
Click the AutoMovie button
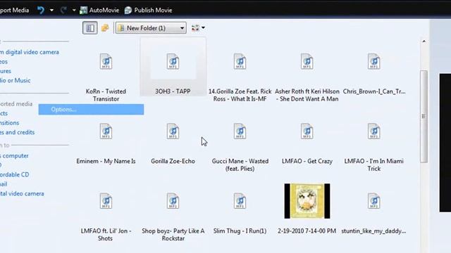pyautogui.click(x=99, y=11)
